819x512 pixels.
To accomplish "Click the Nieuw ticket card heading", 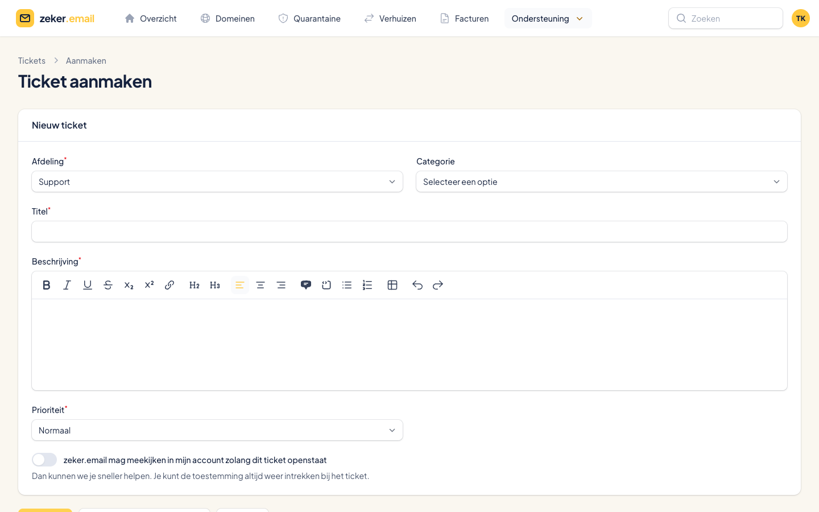I will click(x=59, y=125).
